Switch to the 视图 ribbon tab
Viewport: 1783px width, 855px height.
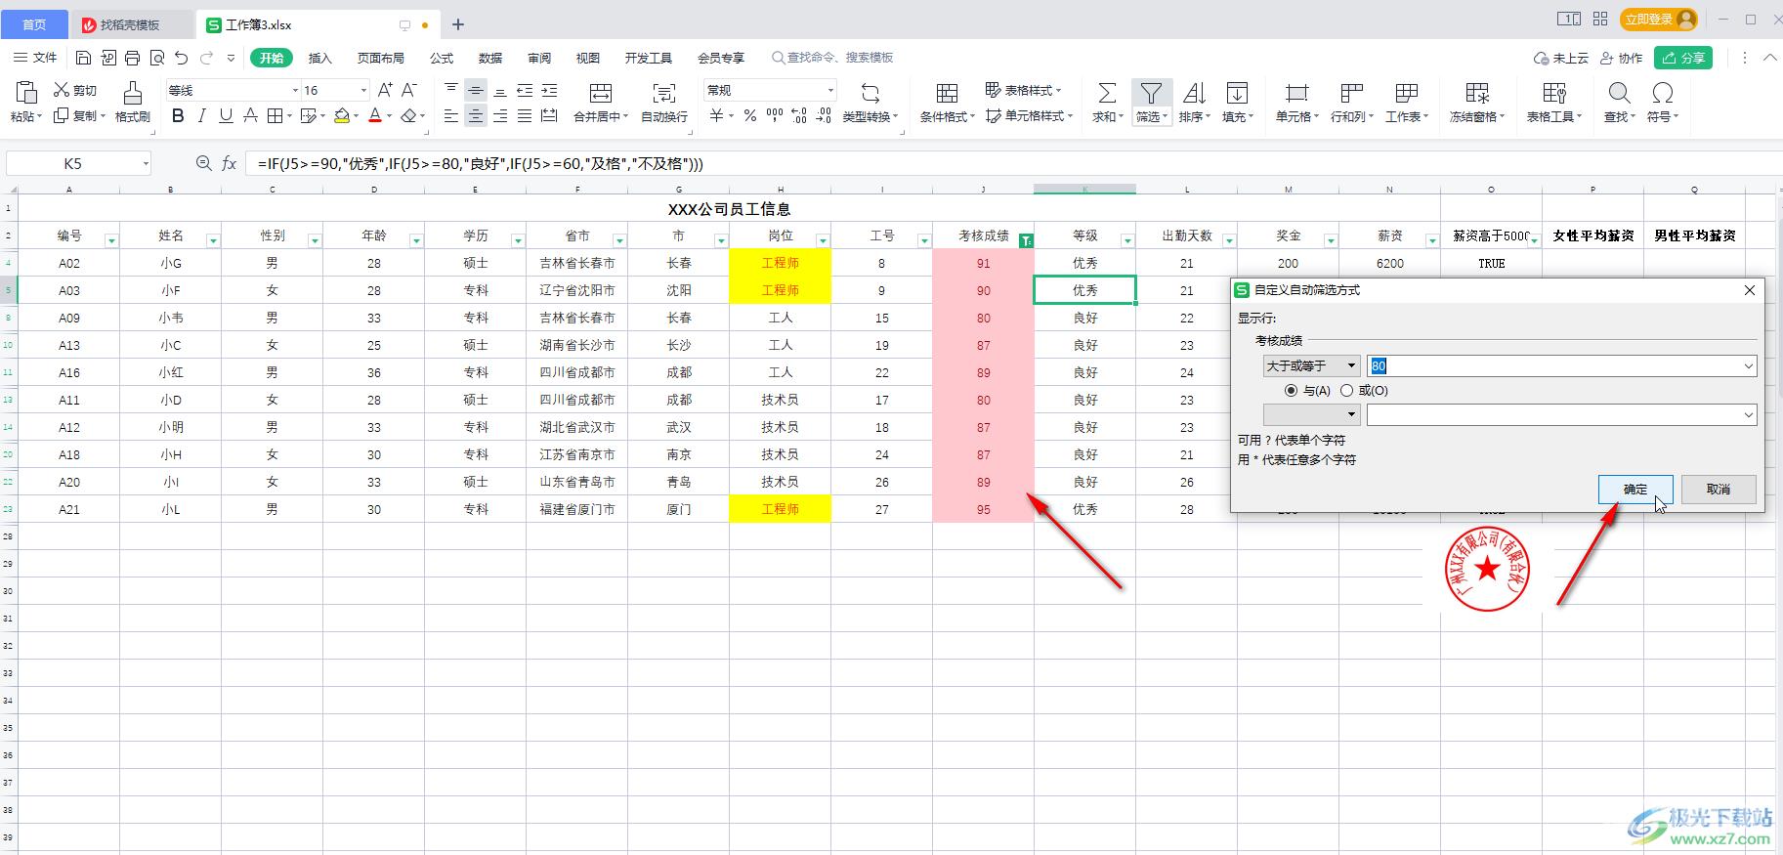click(588, 58)
